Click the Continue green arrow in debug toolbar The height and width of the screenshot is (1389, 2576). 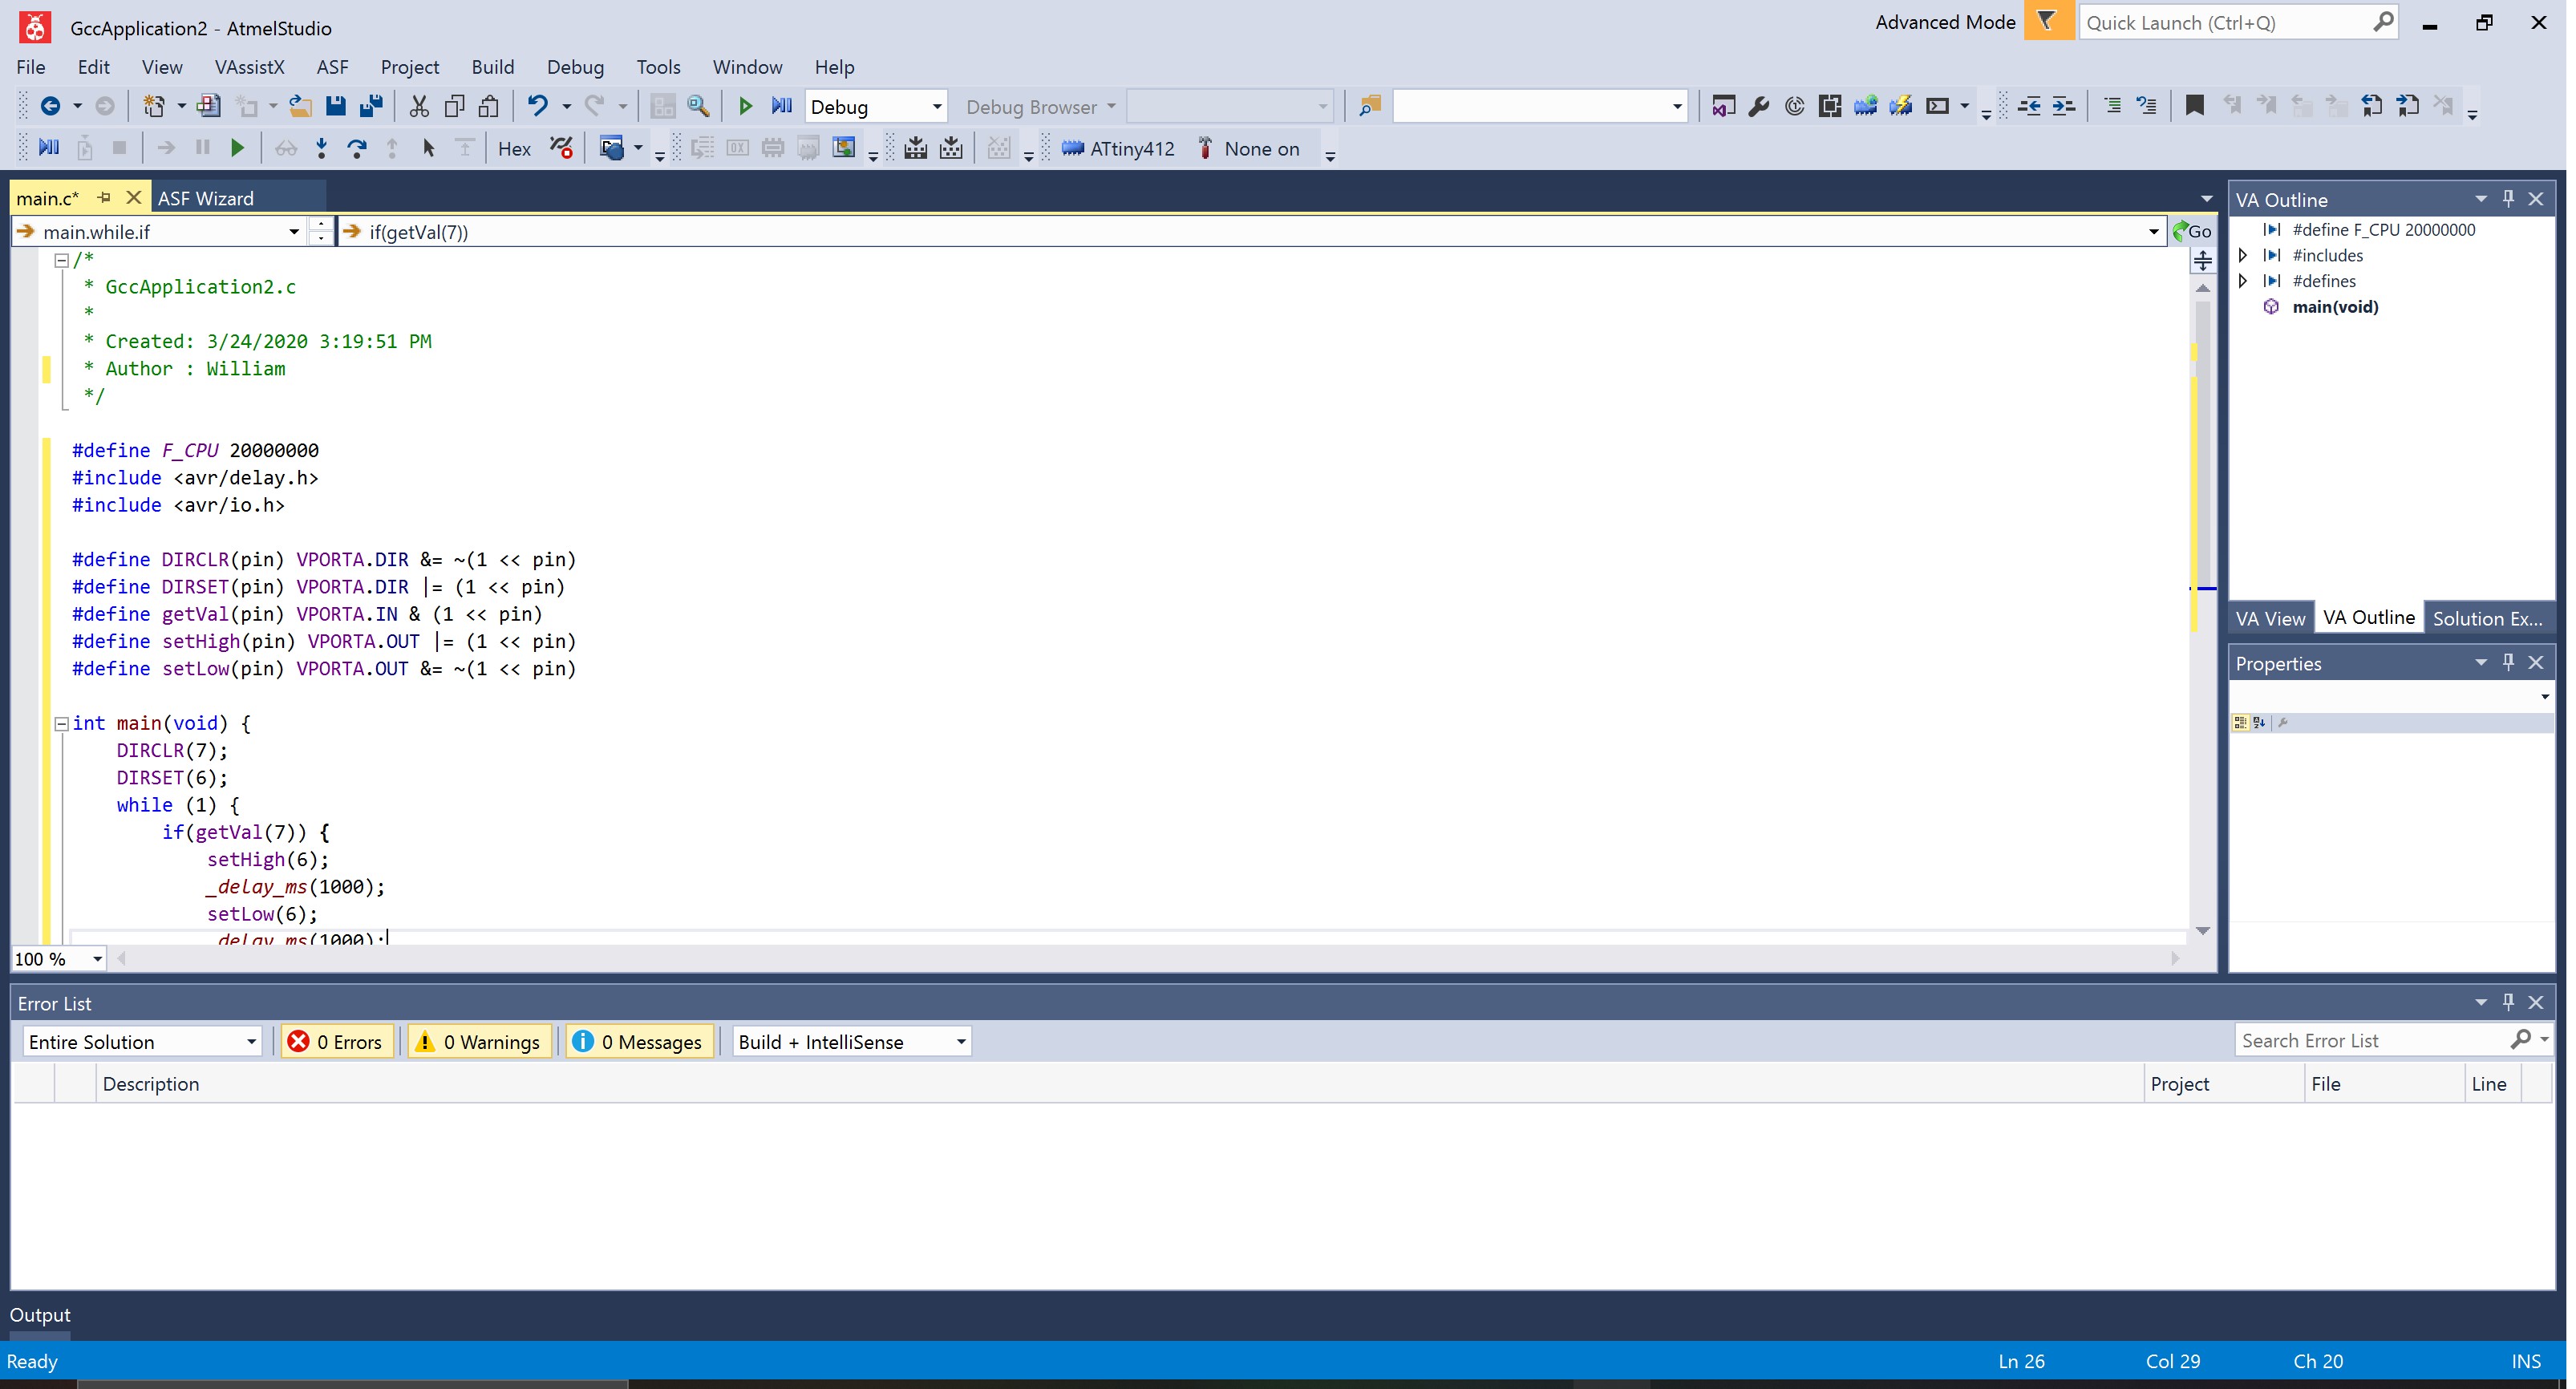[237, 148]
